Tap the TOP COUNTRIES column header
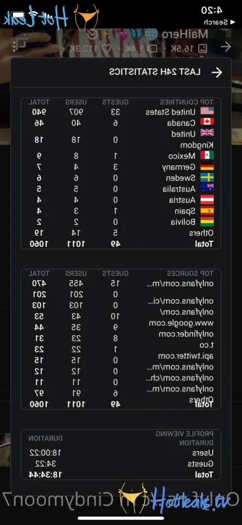The height and width of the screenshot is (525, 242). coord(190,102)
